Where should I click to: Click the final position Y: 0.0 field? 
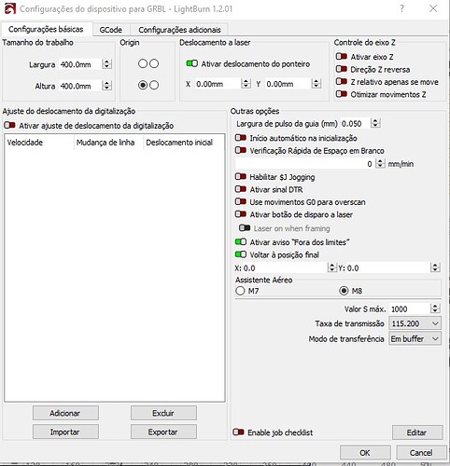tap(388, 267)
